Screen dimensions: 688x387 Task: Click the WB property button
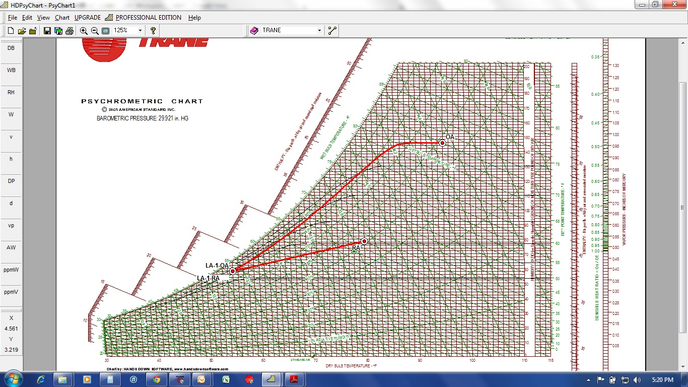(x=11, y=70)
